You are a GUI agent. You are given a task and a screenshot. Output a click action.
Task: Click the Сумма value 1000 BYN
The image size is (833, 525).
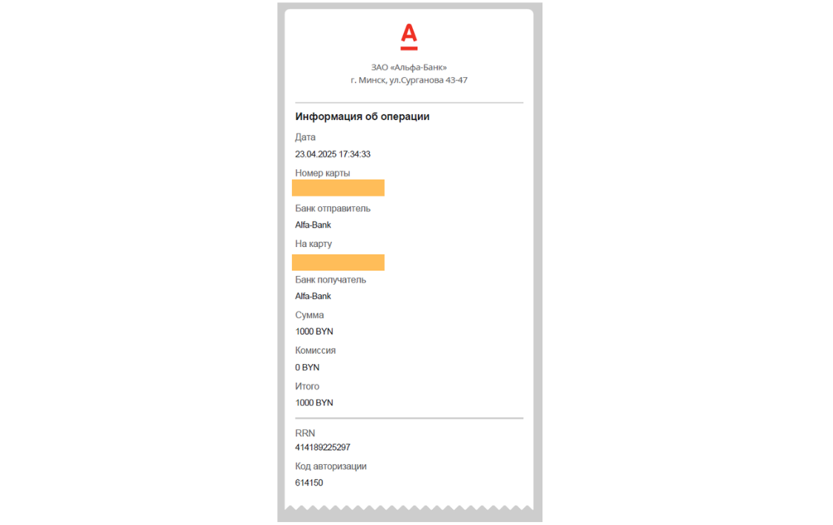(x=314, y=331)
